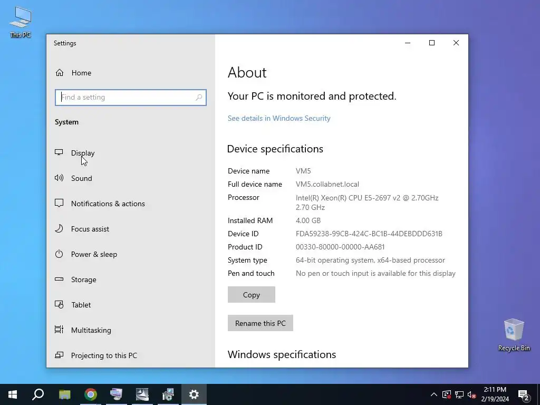Viewport: 540px width, 405px height.
Task: Go to Display settings
Action: pyautogui.click(x=83, y=153)
